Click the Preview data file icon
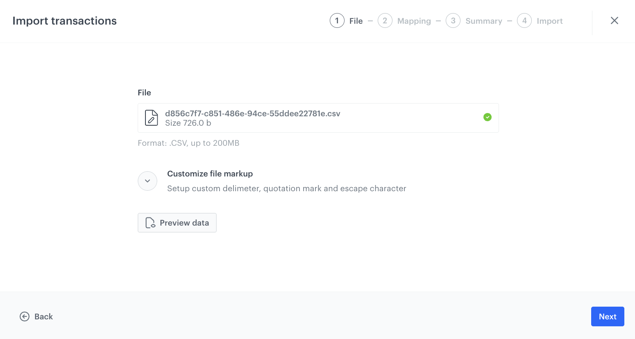 [x=150, y=222]
